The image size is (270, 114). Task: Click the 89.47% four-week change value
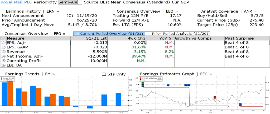pos(138,56)
